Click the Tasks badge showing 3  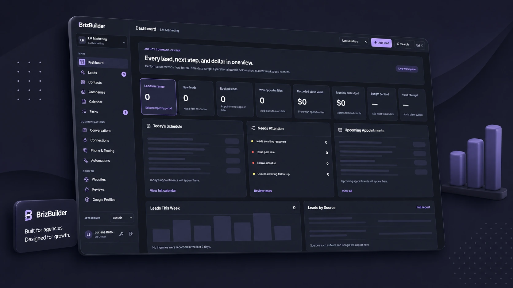tap(125, 112)
